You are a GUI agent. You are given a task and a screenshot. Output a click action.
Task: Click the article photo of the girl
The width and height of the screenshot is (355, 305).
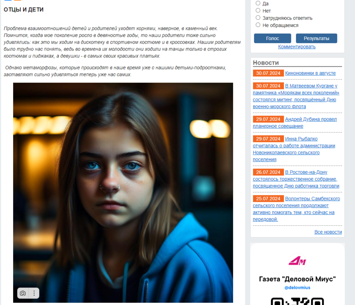123,193
